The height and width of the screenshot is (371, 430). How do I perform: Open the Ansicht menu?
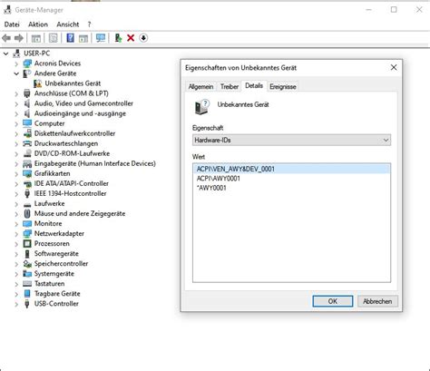point(68,24)
